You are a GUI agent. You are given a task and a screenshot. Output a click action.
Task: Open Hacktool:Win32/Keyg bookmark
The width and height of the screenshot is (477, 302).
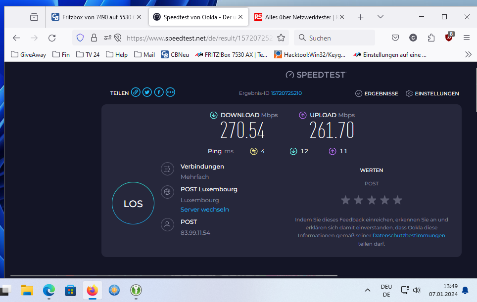click(310, 55)
